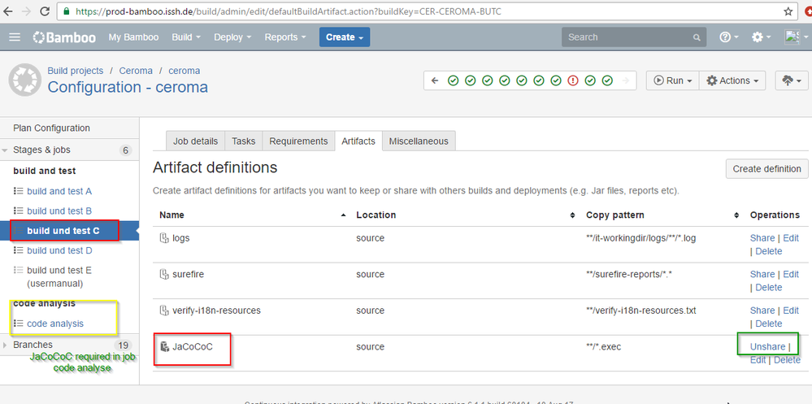Open the first successful build checkmark
812x404 pixels.
click(453, 80)
